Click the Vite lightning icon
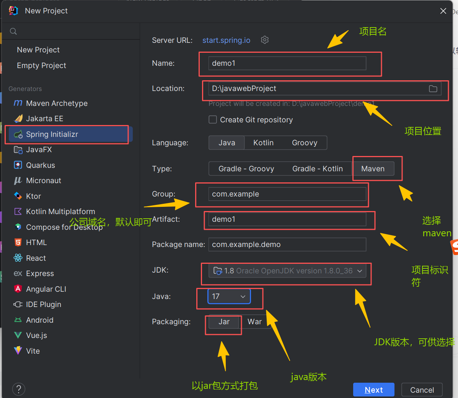This screenshot has width=458, height=398. [18, 351]
